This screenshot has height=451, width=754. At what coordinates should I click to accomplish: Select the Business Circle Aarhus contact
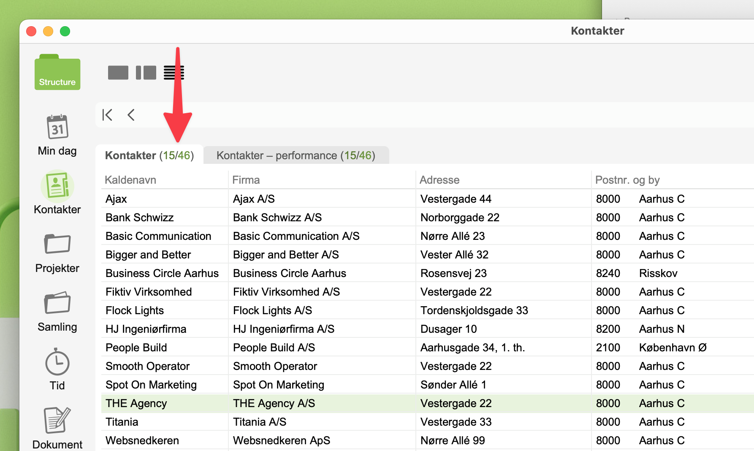162,273
